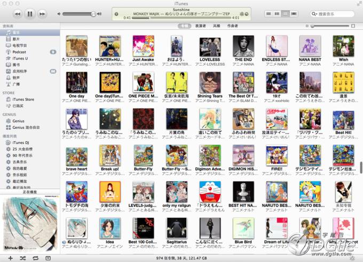Click the library summary in status bar
Screen dimensions: 363x262
click(x=181, y=258)
